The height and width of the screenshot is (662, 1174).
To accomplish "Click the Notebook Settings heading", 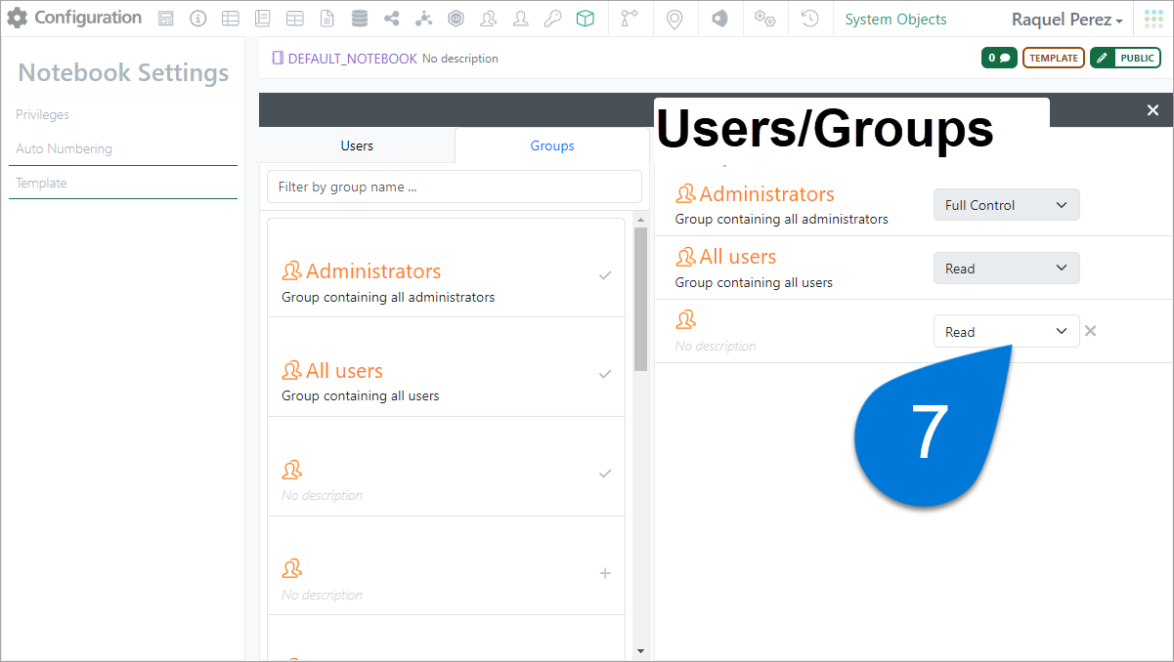I will pyautogui.click(x=123, y=72).
